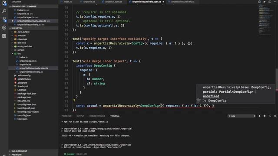Click the split editor icon
The width and height of the screenshot is (278, 156).
270,2
